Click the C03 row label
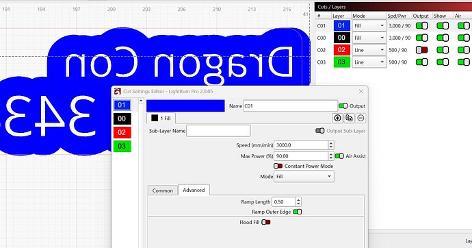 (322, 62)
